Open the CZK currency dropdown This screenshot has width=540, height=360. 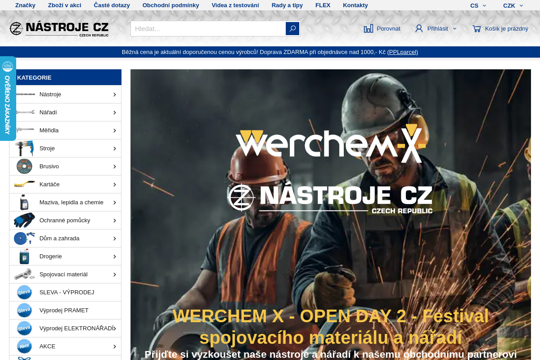pyautogui.click(x=513, y=5)
